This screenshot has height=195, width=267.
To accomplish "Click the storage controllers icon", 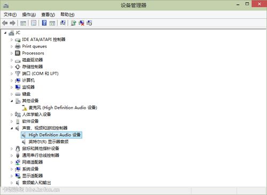I will [x=18, y=67].
